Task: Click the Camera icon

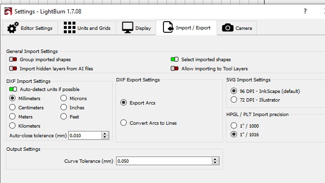Action: tap(228, 27)
